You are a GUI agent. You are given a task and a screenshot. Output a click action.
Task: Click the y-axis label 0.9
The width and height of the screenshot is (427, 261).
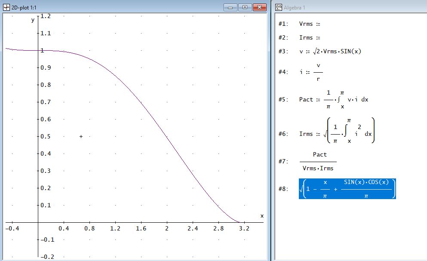coord(46,68)
